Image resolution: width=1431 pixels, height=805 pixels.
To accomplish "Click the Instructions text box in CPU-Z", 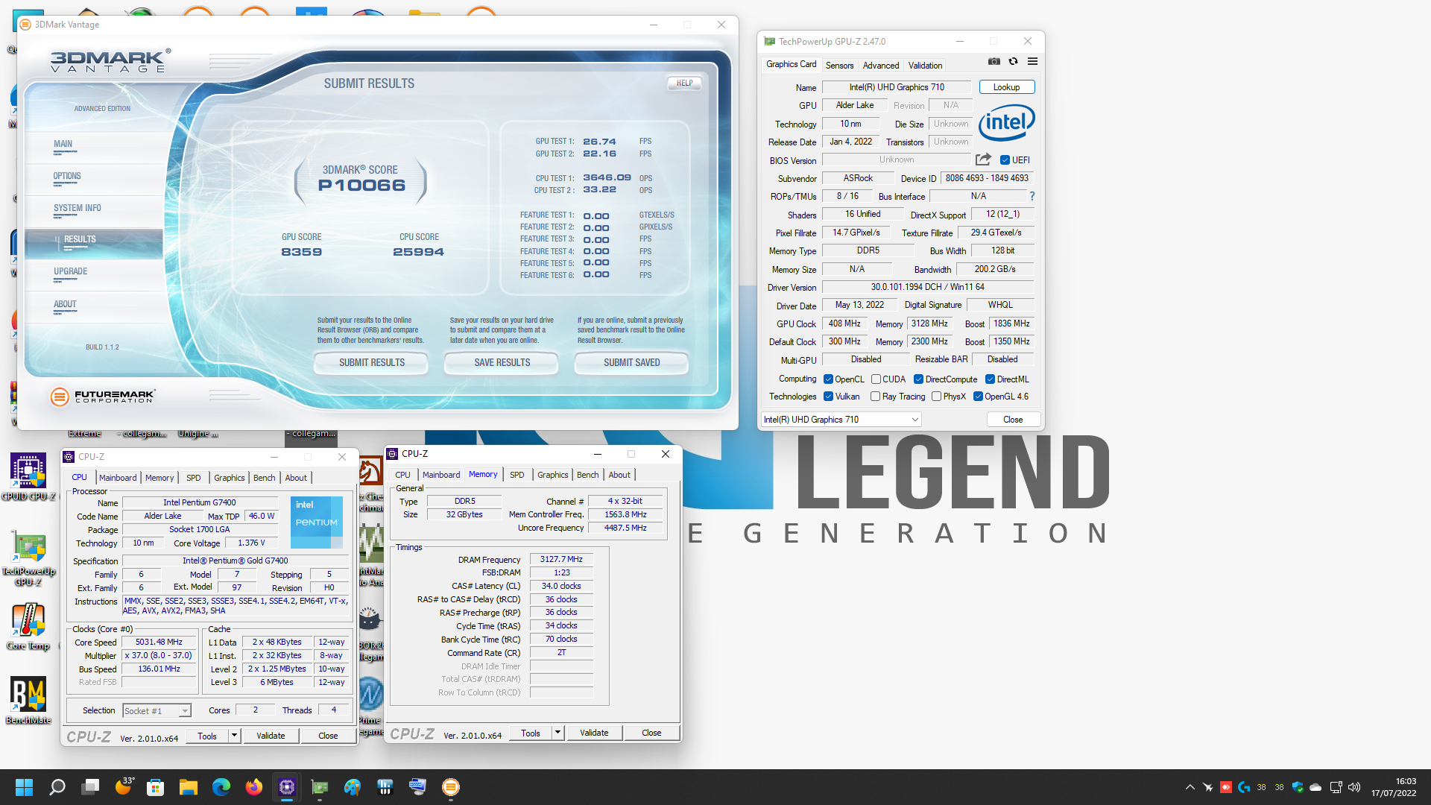I will point(236,605).
